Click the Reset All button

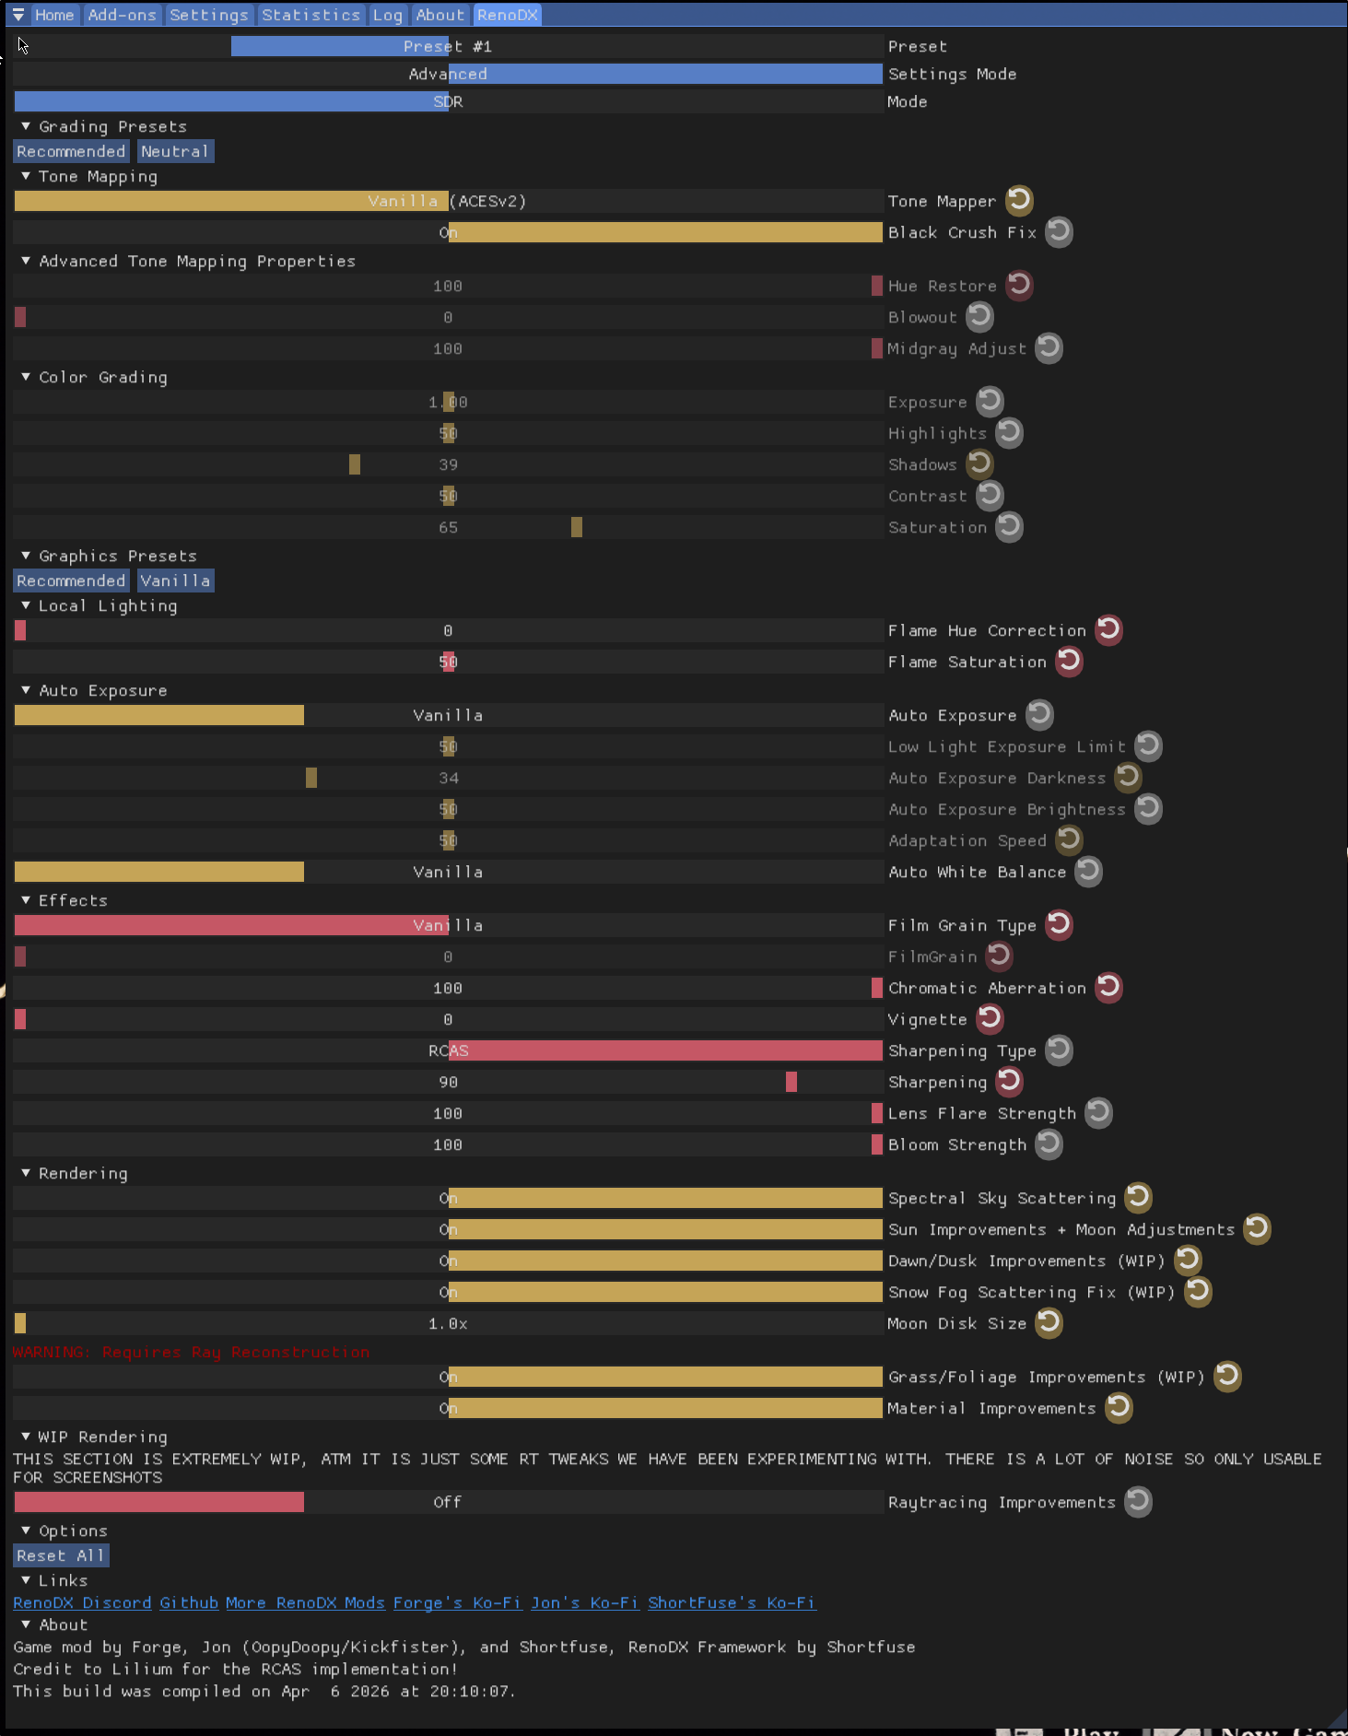click(x=61, y=1555)
